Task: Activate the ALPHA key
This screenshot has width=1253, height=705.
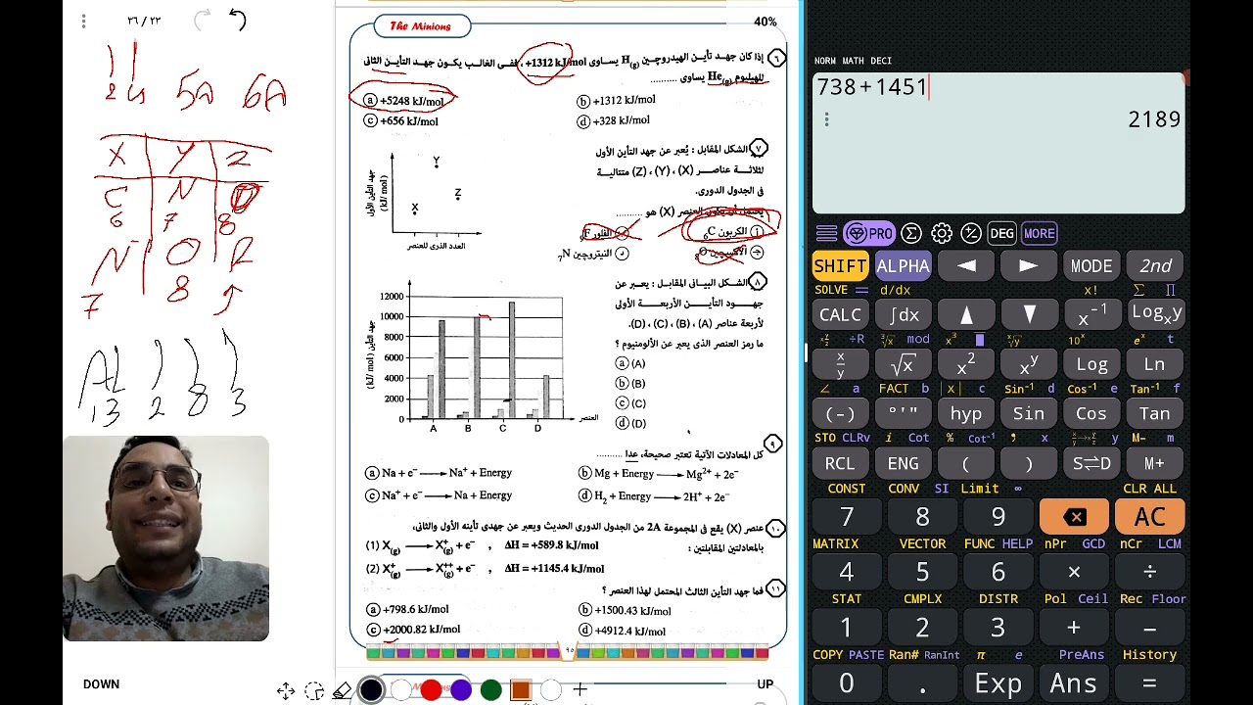Action: 903,266
